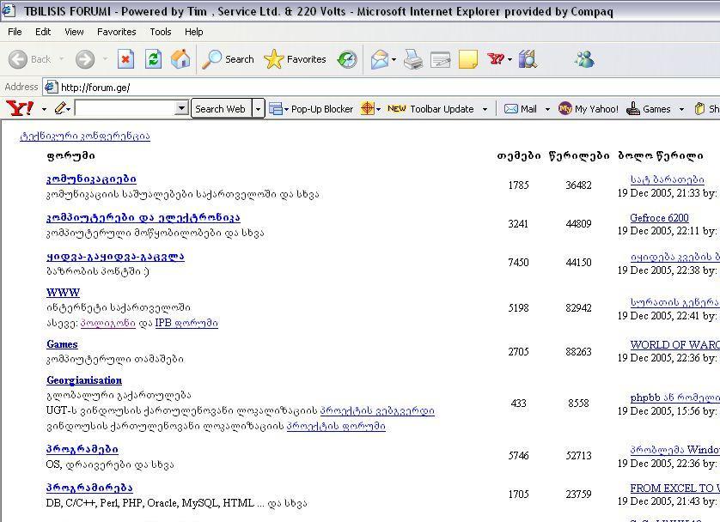Screen dimensions: 720x522
Task: Click the address bar showing forum.ge
Action: (x=344, y=87)
